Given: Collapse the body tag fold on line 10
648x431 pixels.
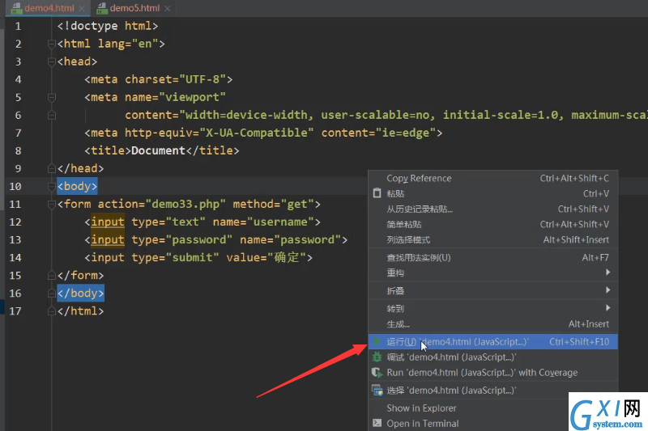Looking at the screenshot, I should click(x=52, y=187).
